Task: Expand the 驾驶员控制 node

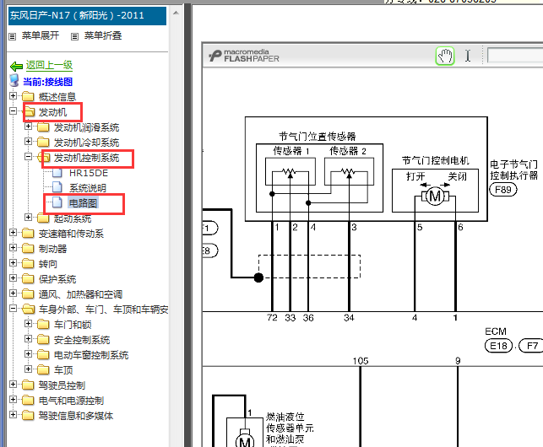Action: pyautogui.click(x=14, y=384)
